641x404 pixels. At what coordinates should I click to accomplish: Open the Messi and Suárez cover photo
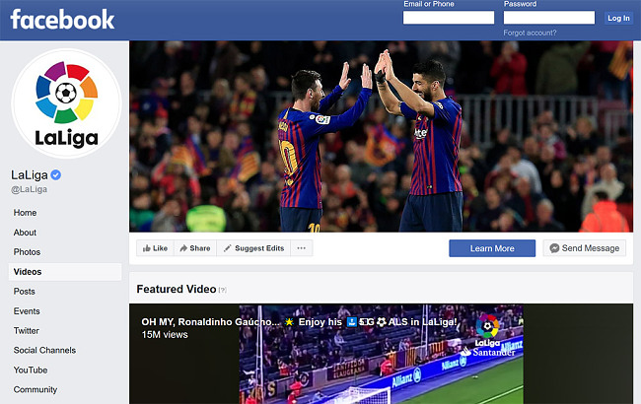pos(381,136)
